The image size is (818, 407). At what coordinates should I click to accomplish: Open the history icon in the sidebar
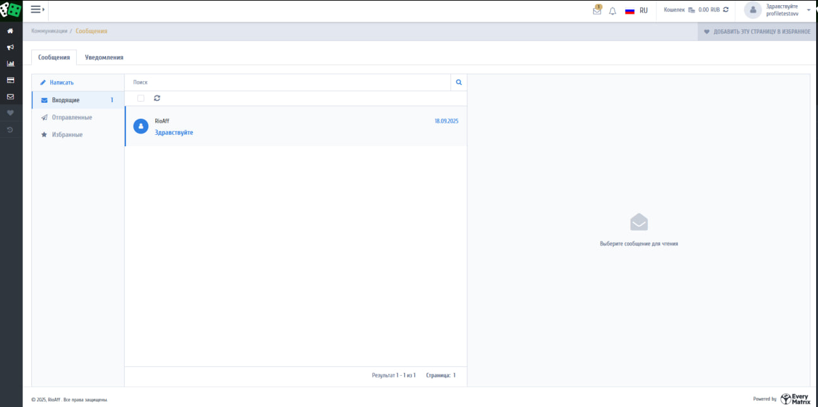pos(10,130)
